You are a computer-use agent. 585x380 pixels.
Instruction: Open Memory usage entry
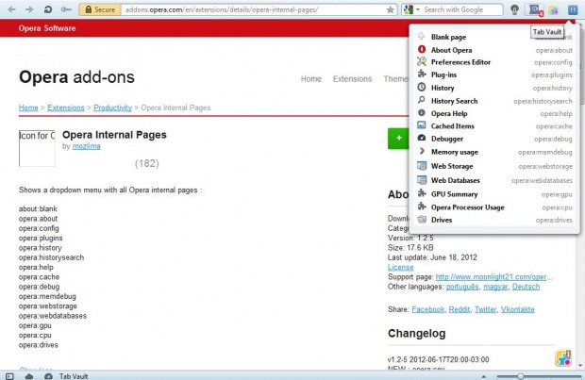tap(494, 152)
